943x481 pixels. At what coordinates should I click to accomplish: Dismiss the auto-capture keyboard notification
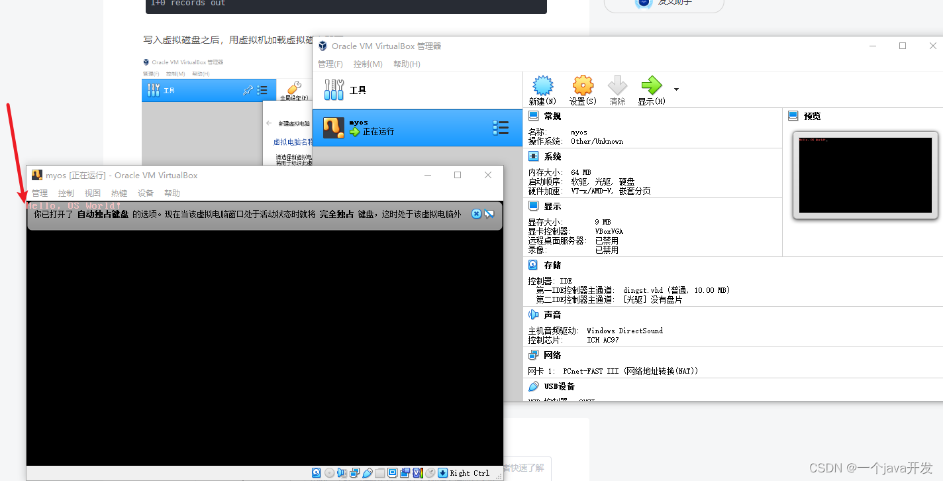point(476,213)
